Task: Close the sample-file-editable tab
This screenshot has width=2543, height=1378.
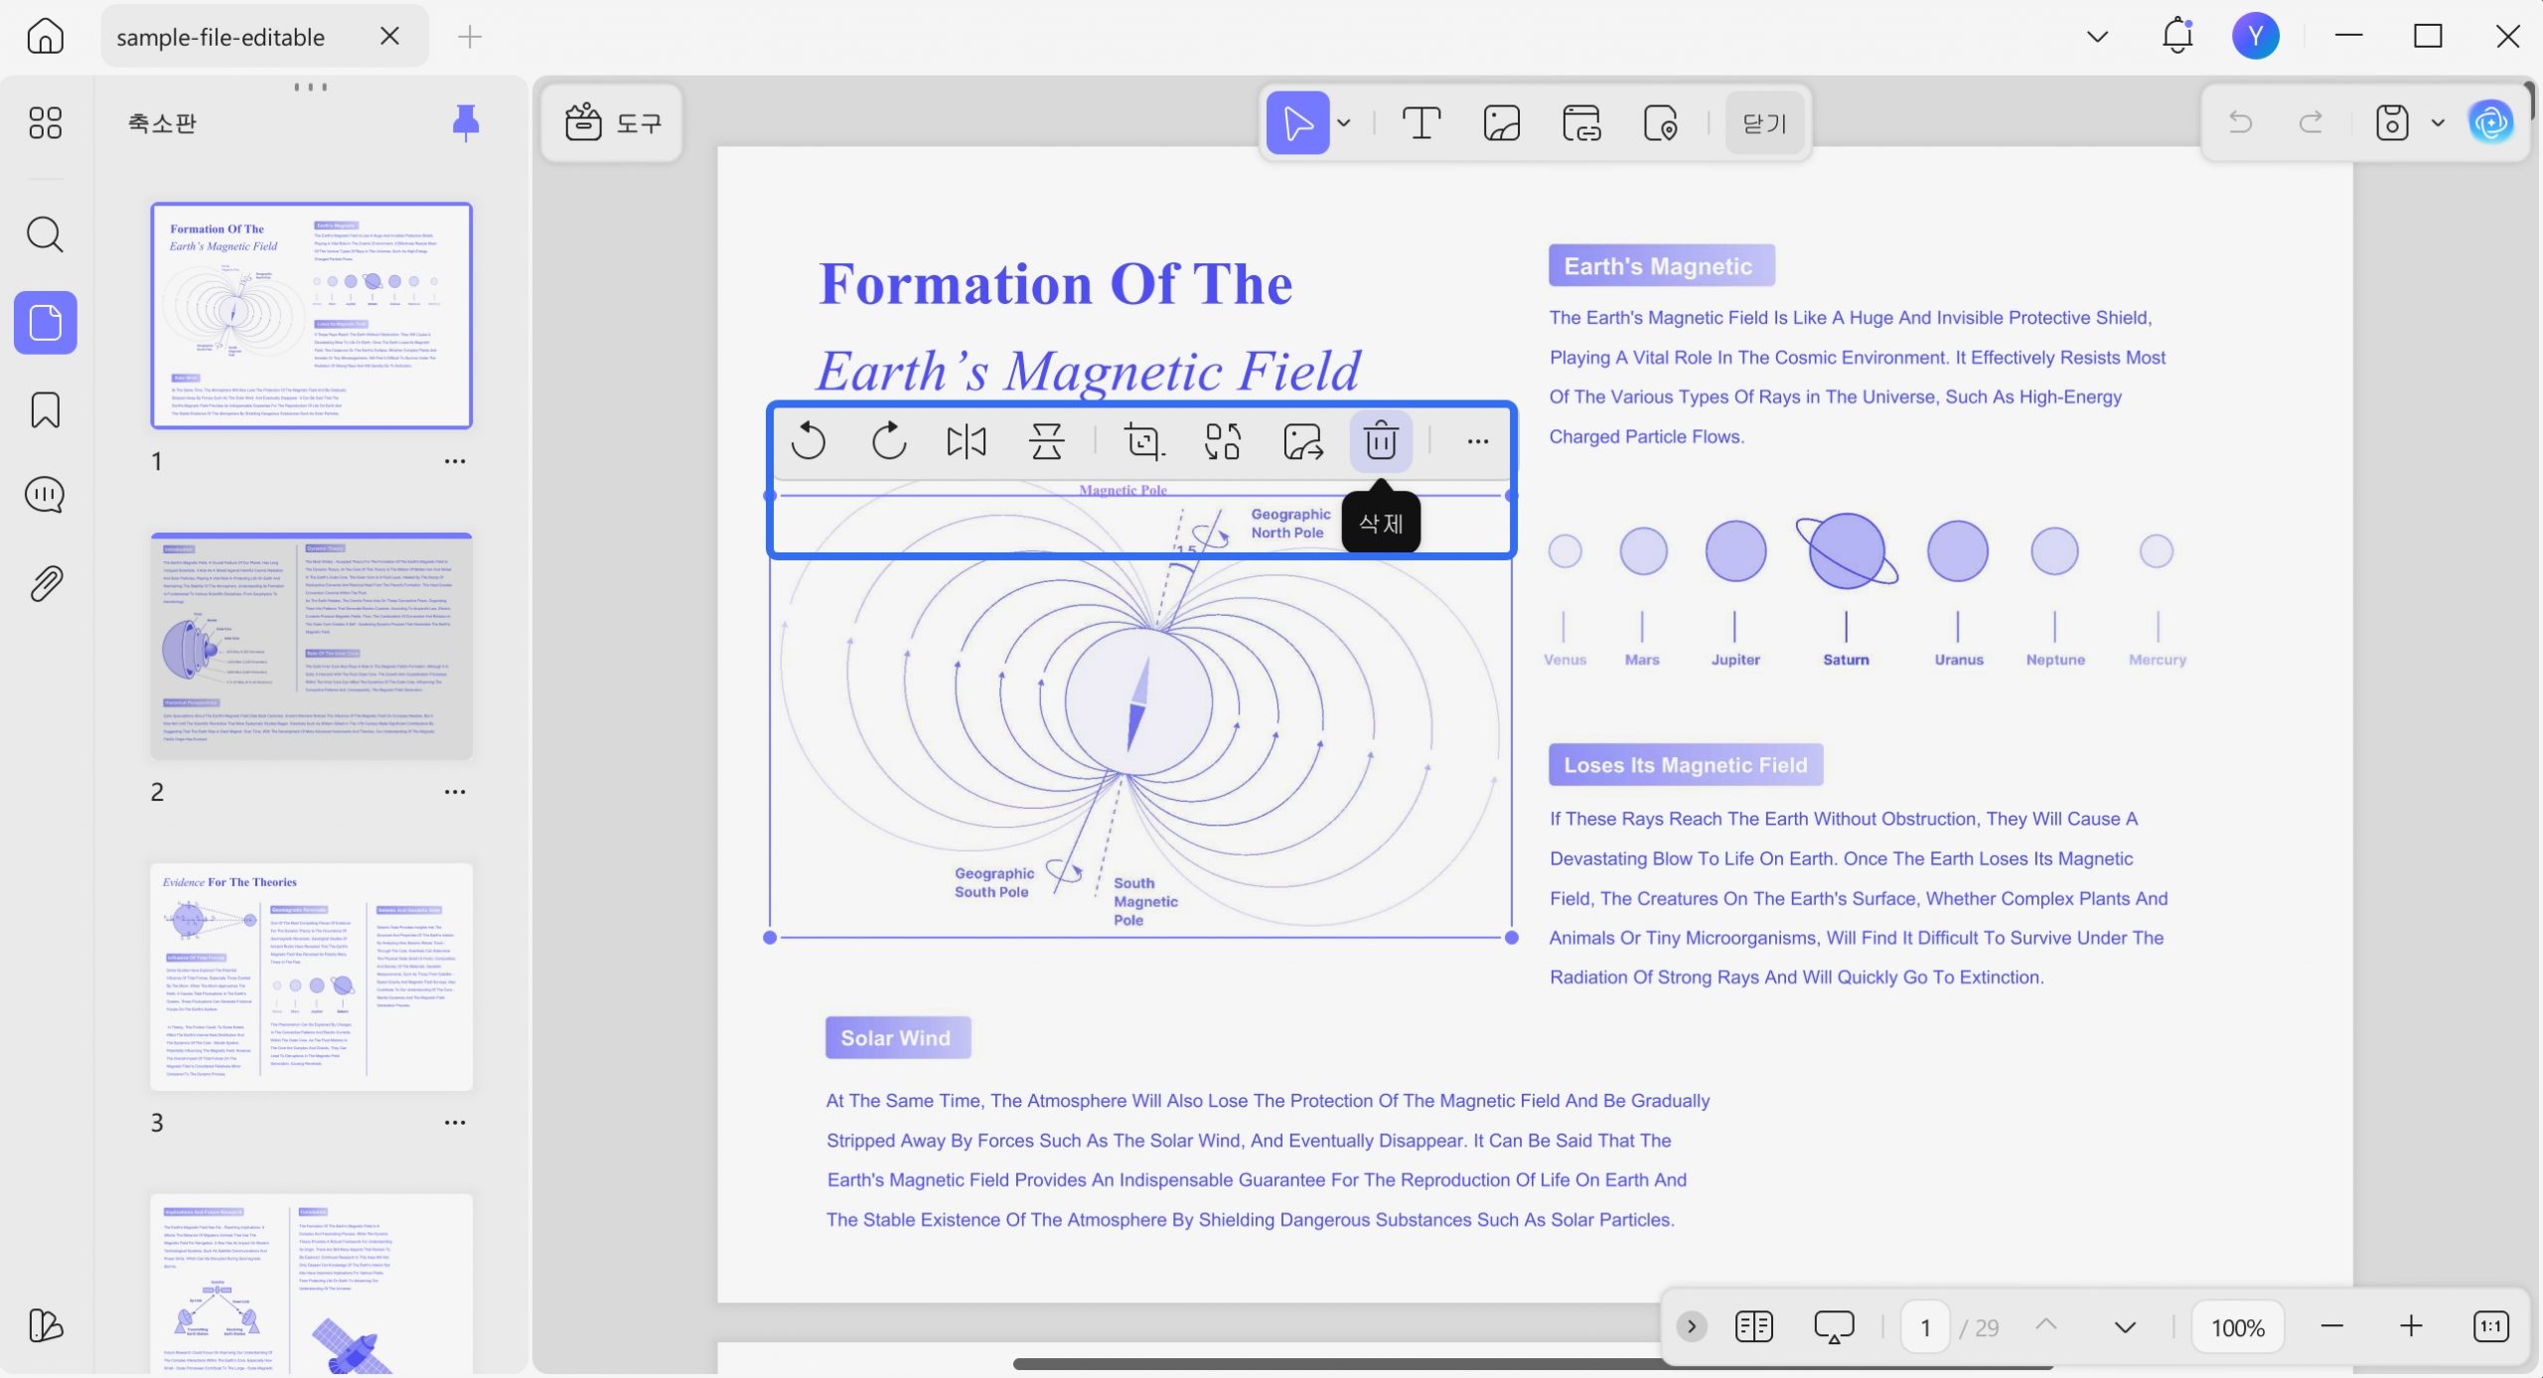Action: coord(389,36)
